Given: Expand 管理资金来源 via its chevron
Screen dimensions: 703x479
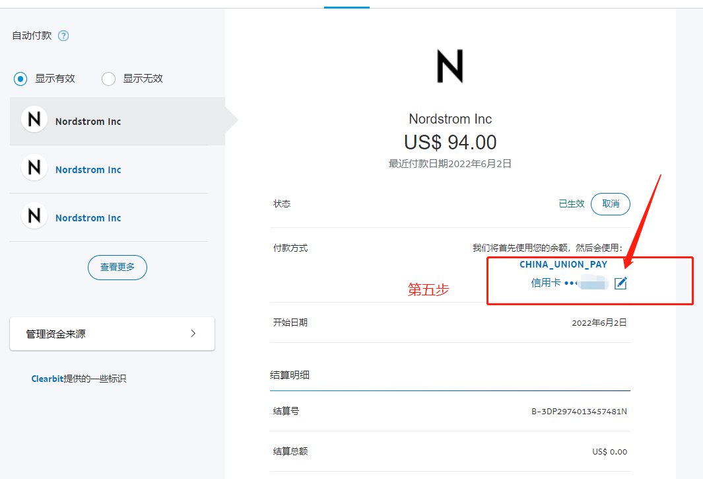Looking at the screenshot, I should pyautogui.click(x=193, y=334).
